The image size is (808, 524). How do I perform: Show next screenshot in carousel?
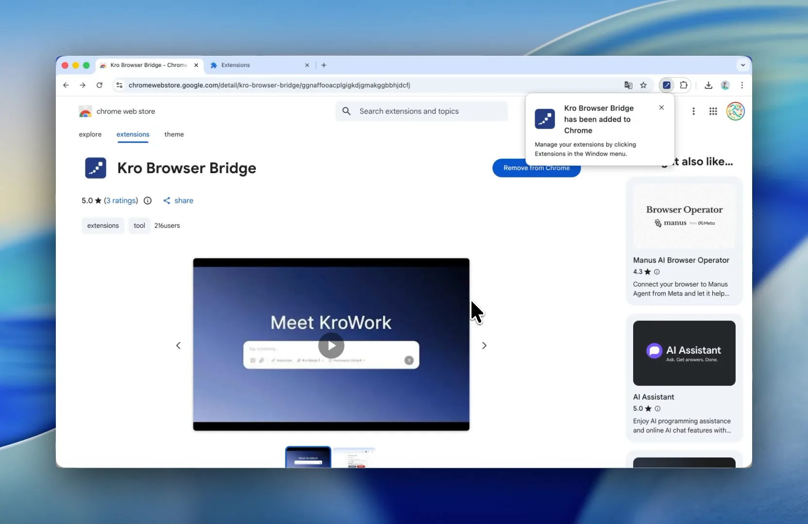pyautogui.click(x=484, y=345)
